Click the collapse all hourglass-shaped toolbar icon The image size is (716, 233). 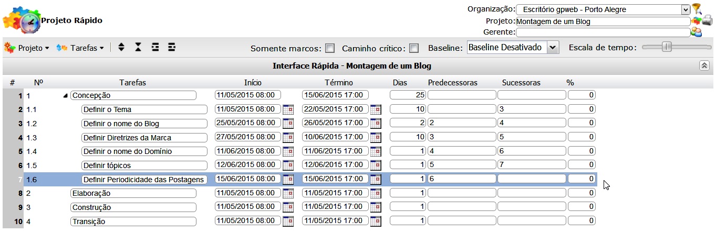coord(138,48)
